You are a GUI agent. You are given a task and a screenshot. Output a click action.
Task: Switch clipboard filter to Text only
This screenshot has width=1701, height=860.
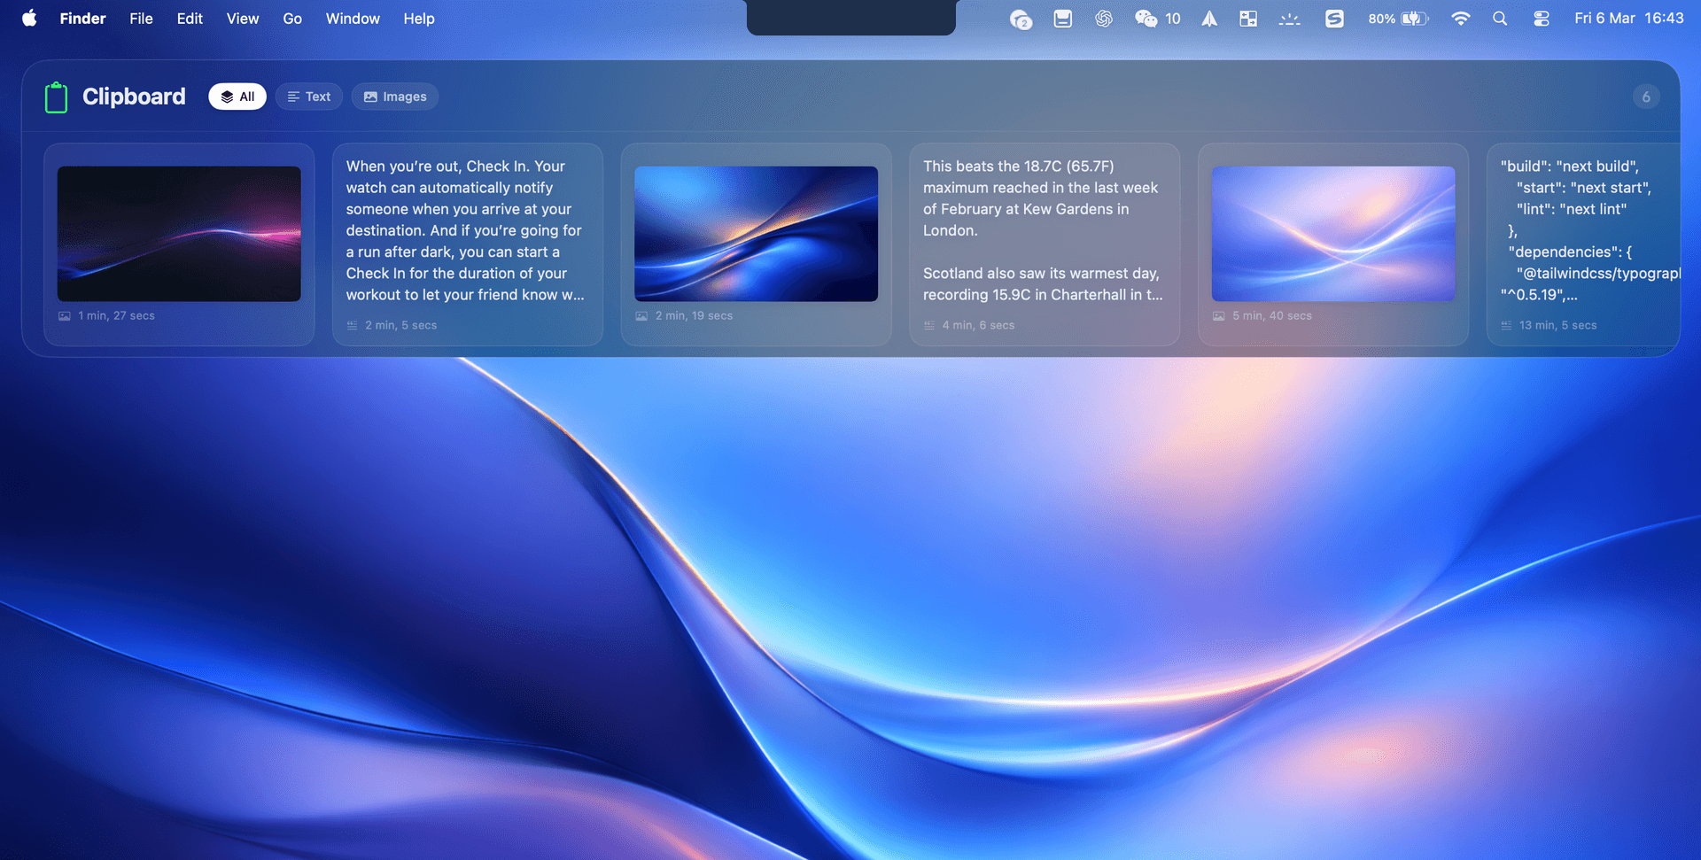coord(308,97)
